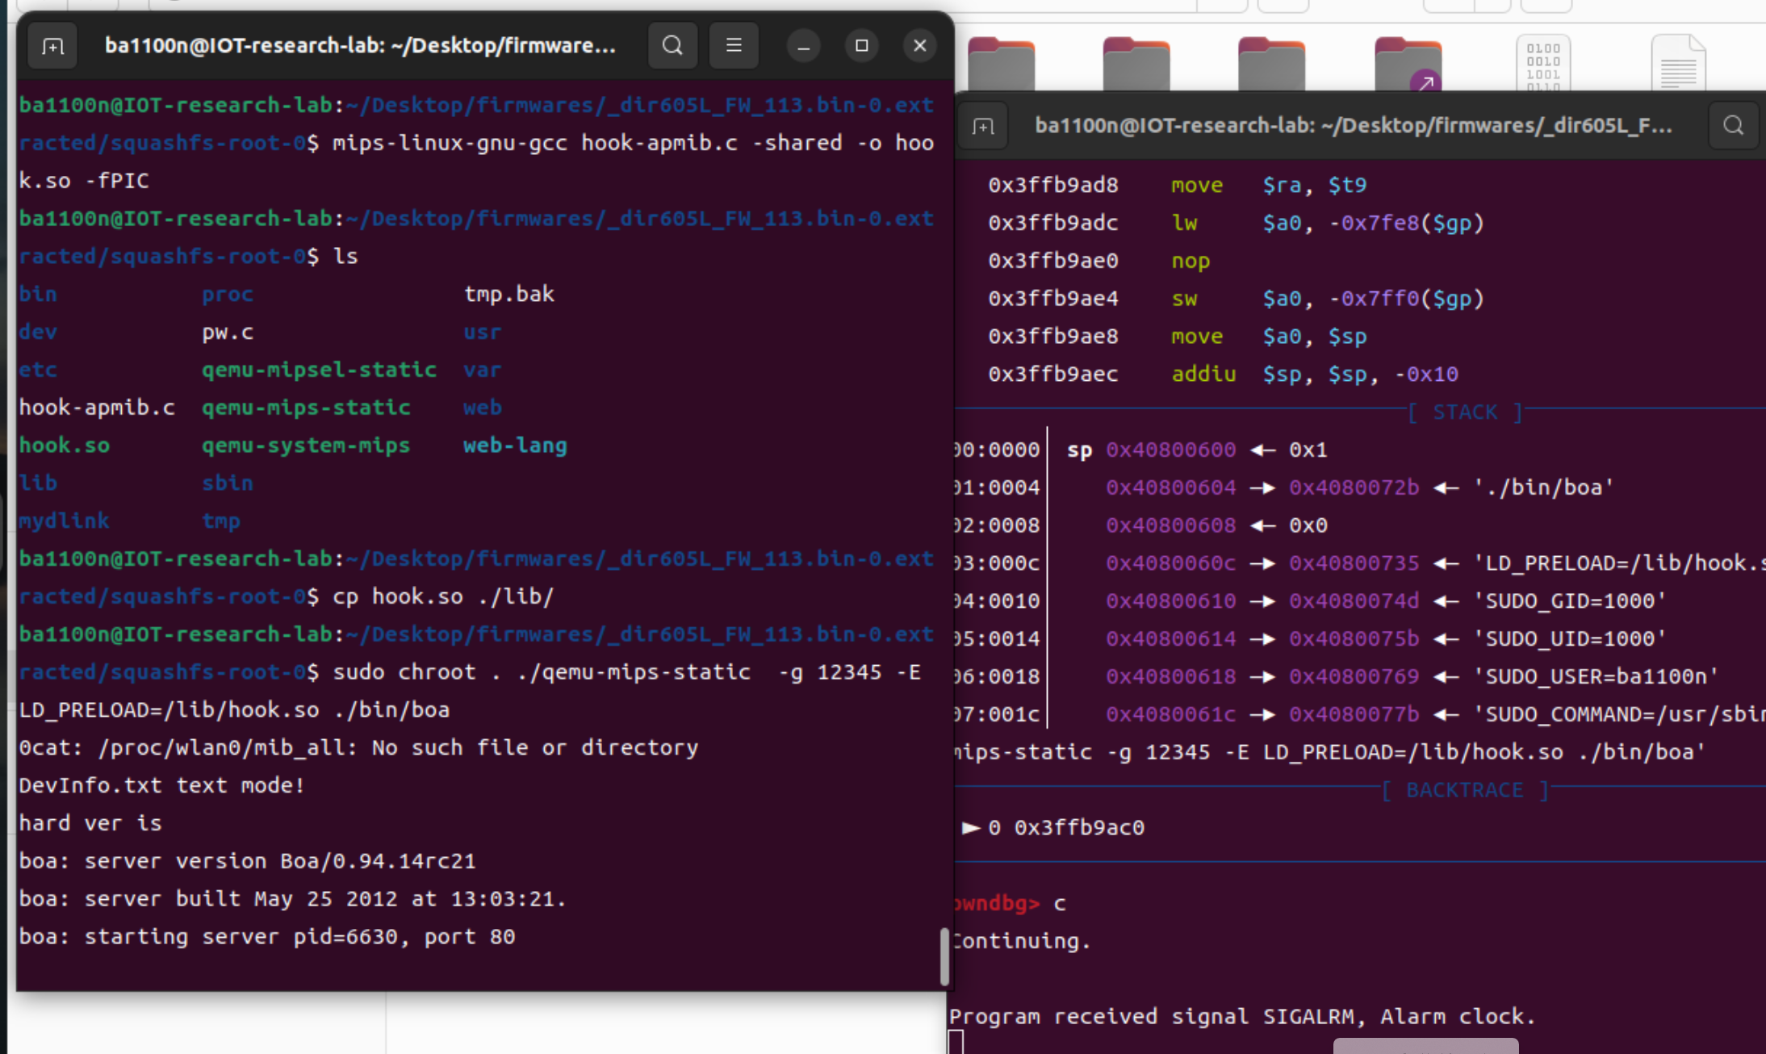Open new tab in the boa server terminal

tap(52, 46)
